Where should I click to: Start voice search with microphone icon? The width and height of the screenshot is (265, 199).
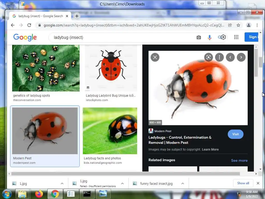tap(210, 37)
